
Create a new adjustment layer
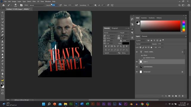click(x=172, y=96)
